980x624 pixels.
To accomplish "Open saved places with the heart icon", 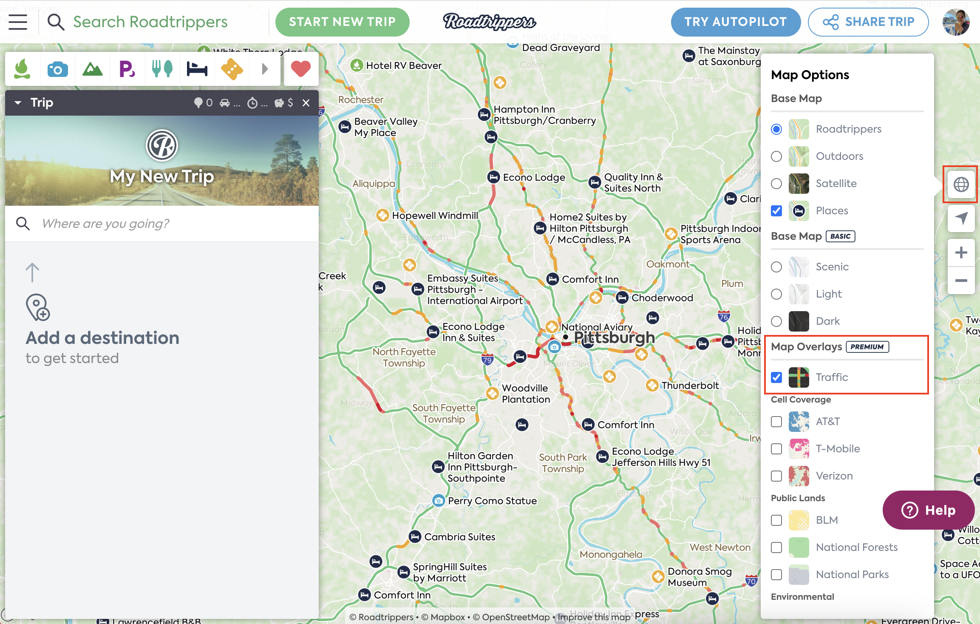I will (x=301, y=68).
